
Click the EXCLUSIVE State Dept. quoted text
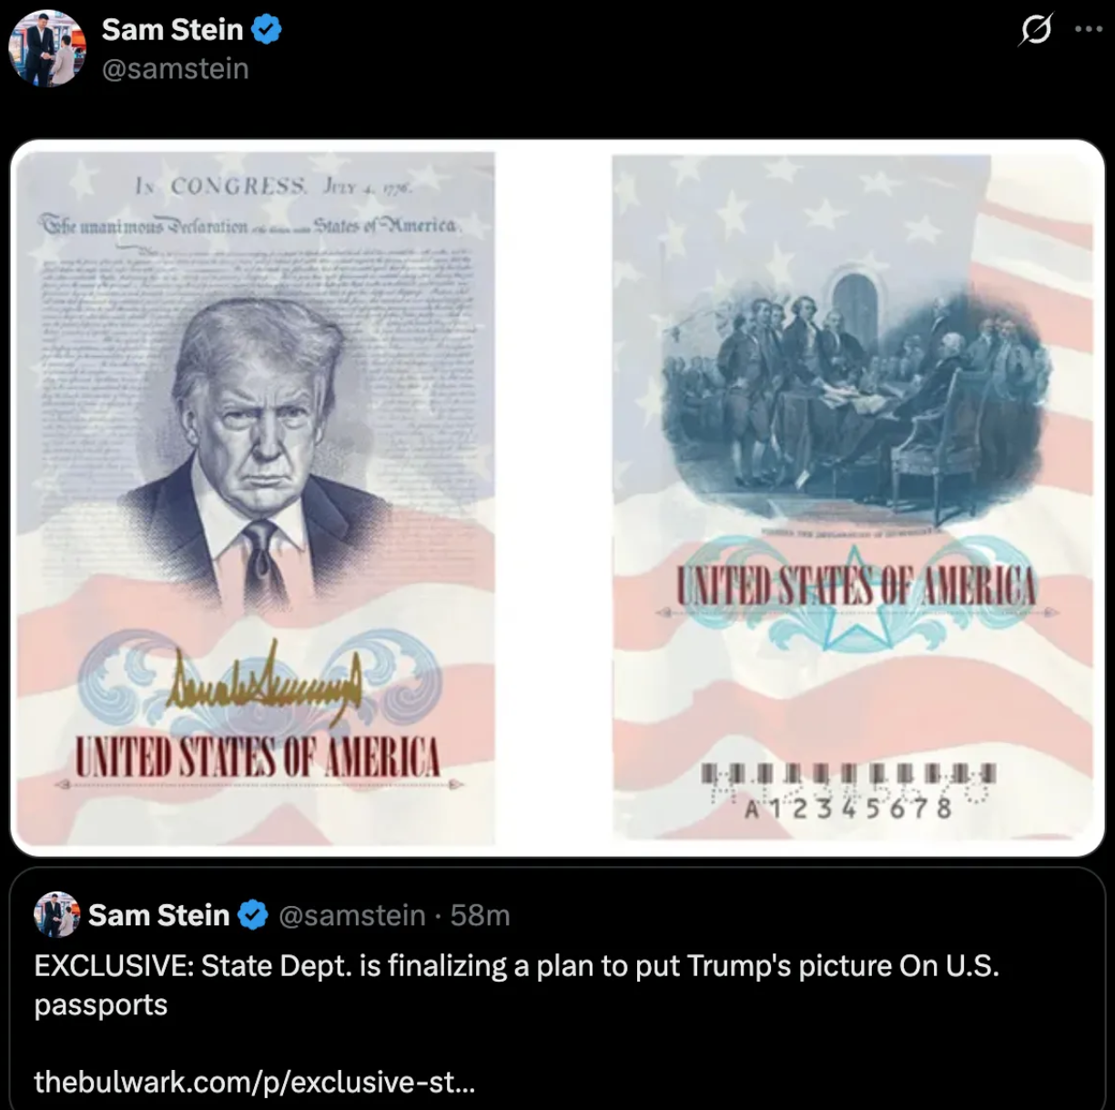coord(516,984)
